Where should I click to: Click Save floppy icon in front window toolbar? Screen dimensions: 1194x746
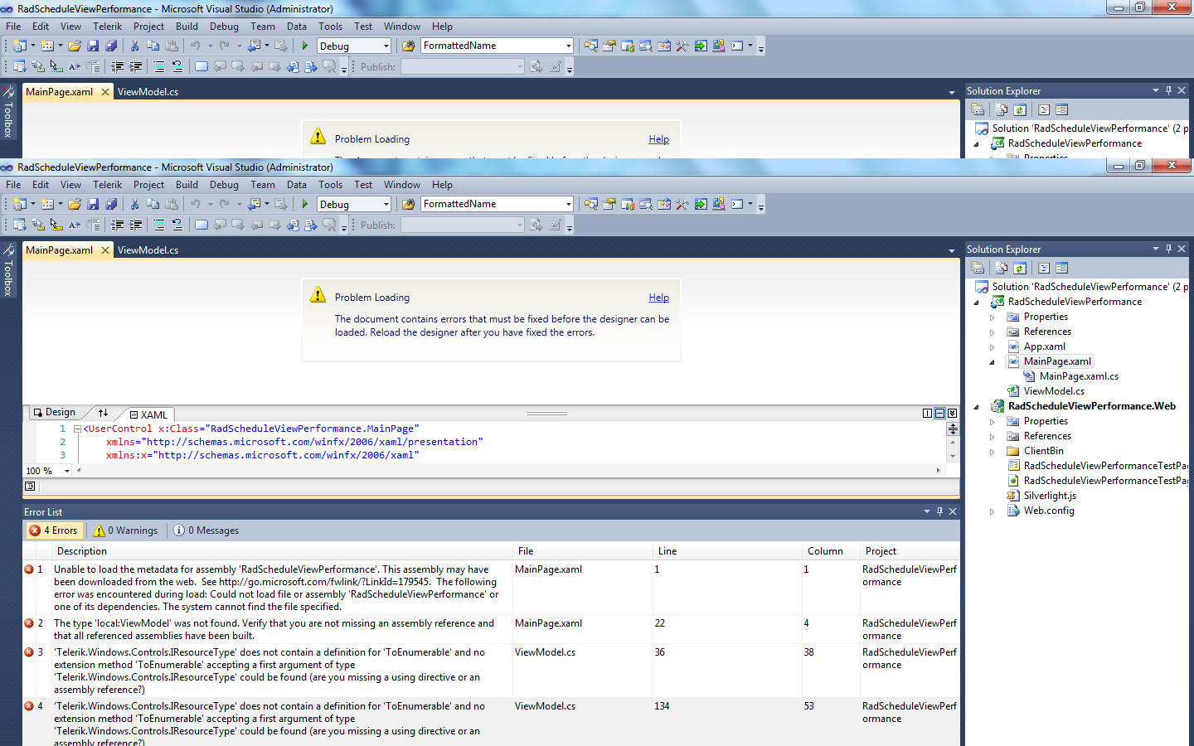pos(93,204)
